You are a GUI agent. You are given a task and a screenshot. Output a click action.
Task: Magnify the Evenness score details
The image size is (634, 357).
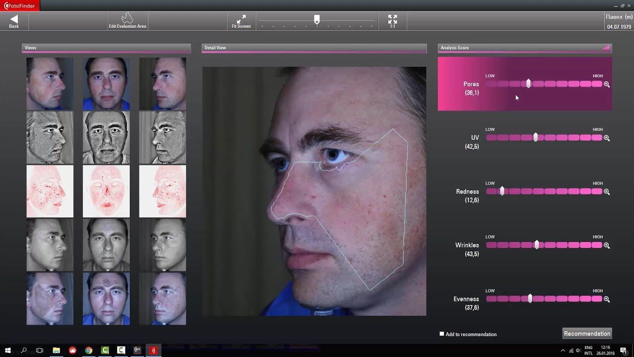point(607,299)
